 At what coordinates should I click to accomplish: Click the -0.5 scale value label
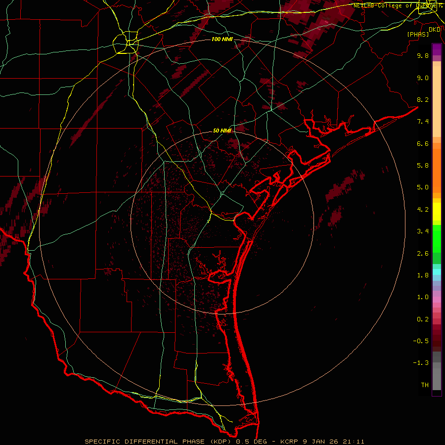[x=421, y=341]
